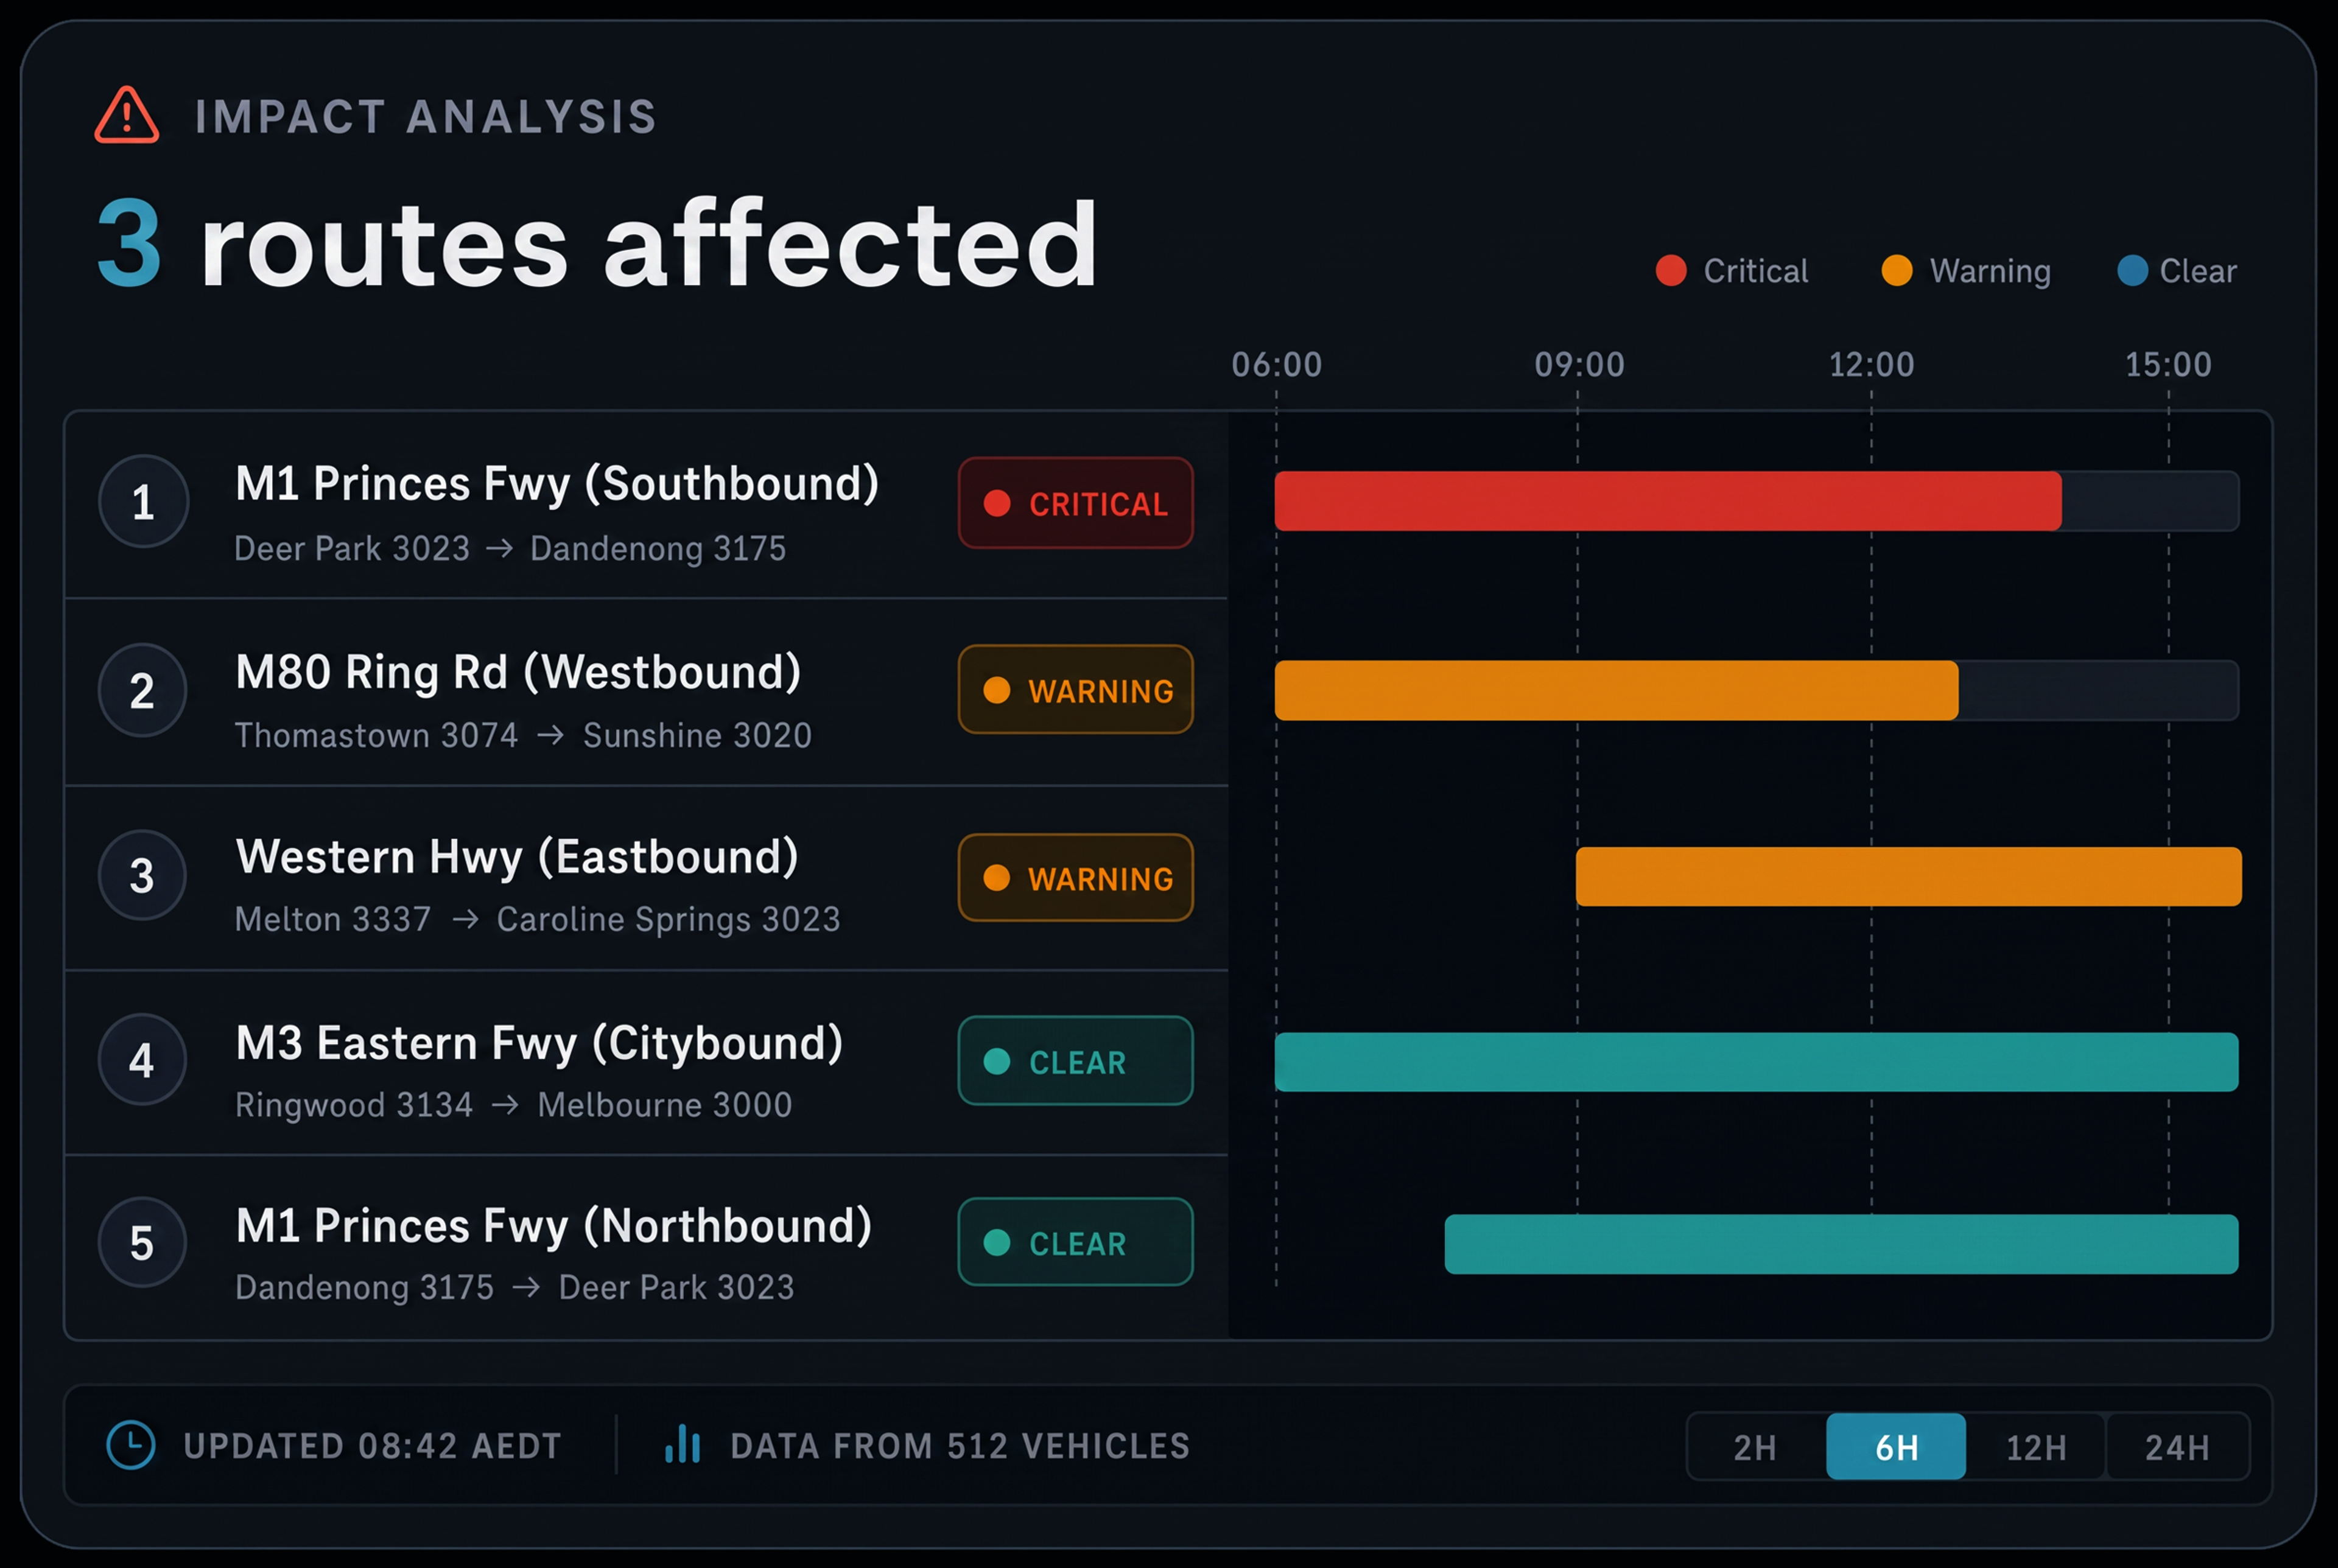Click the red warning triangle icon
This screenshot has height=1568, width=2338.
coord(126,115)
